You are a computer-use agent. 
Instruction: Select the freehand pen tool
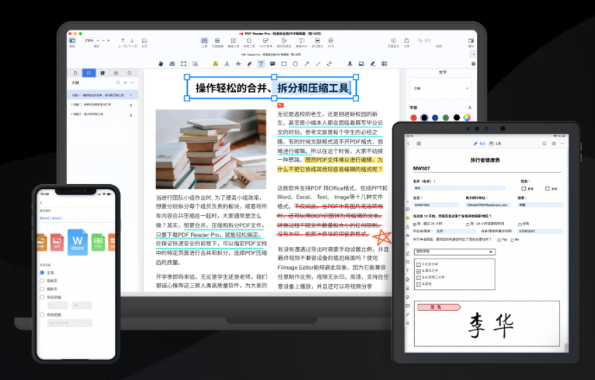[250, 63]
